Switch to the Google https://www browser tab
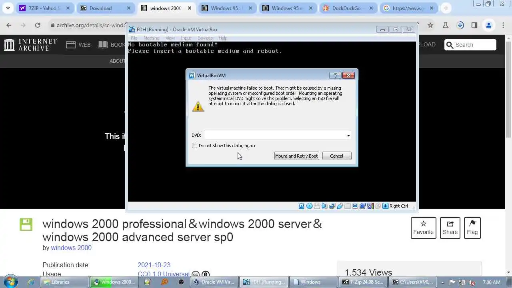Screen dimensions: 512x288 (x=410, y=8)
